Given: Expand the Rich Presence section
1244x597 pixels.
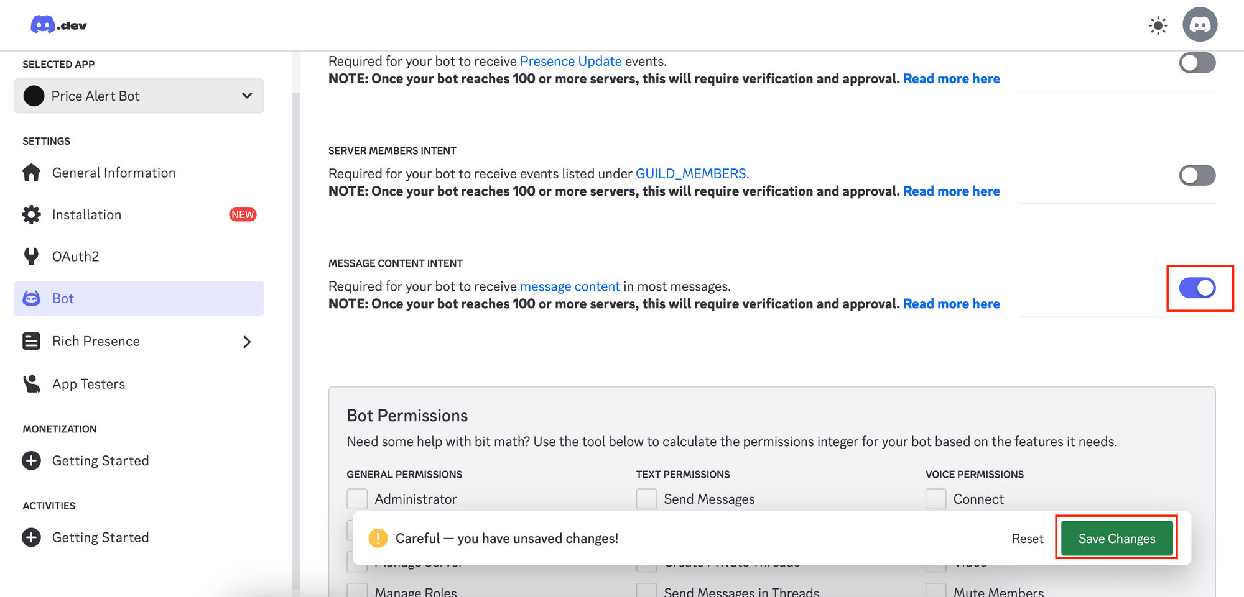Looking at the screenshot, I should coord(247,341).
